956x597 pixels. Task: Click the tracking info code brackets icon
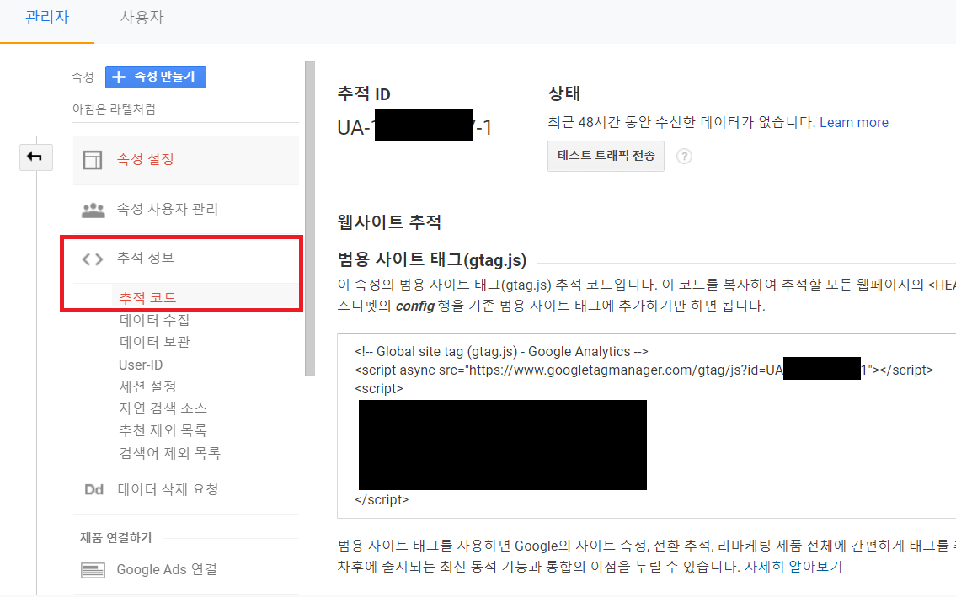(93, 259)
